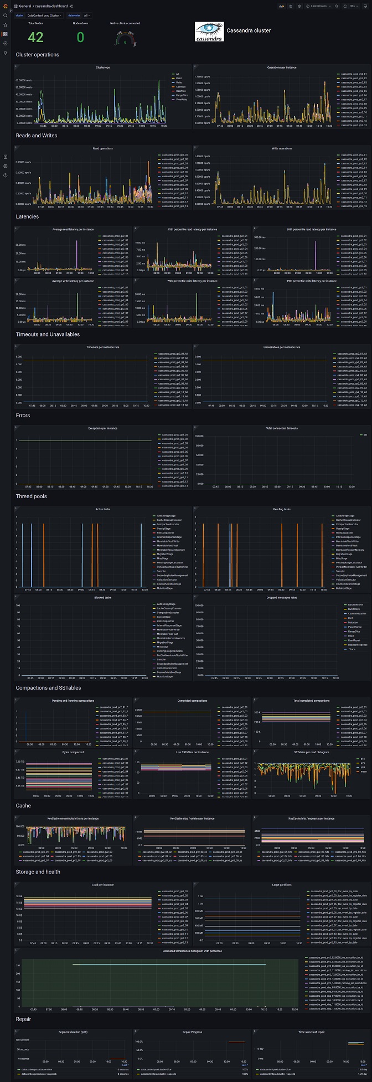Collapse the Latencies row section
The image size is (372, 1082).
(x=27, y=216)
